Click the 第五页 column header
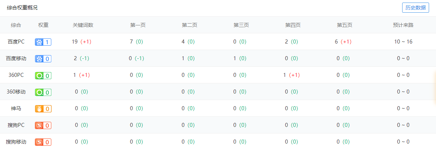436x149 pixels. (345, 25)
